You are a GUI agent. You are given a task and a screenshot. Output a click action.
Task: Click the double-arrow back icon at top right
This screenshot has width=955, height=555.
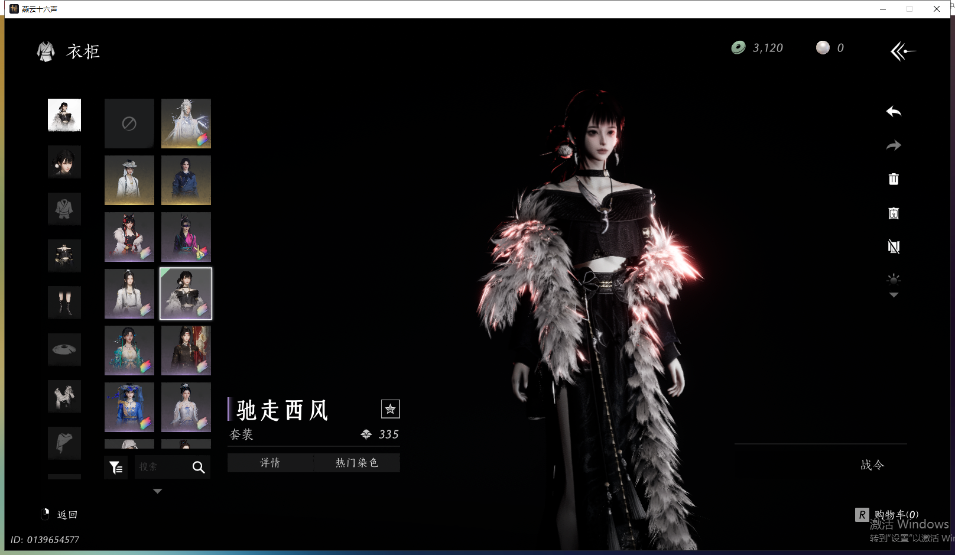pos(902,51)
